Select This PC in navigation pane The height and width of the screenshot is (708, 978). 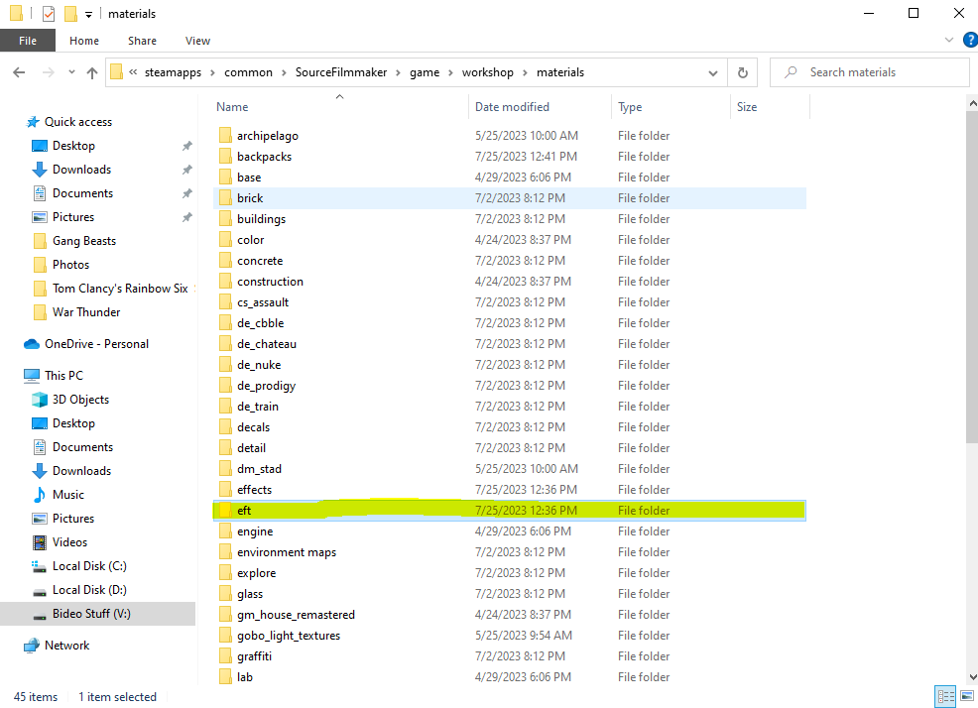[x=63, y=375]
